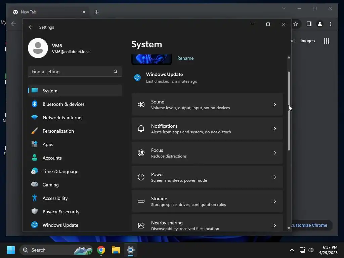Click the Chrome back arrow
Viewport: 344px width, 258px height.
(13, 24)
